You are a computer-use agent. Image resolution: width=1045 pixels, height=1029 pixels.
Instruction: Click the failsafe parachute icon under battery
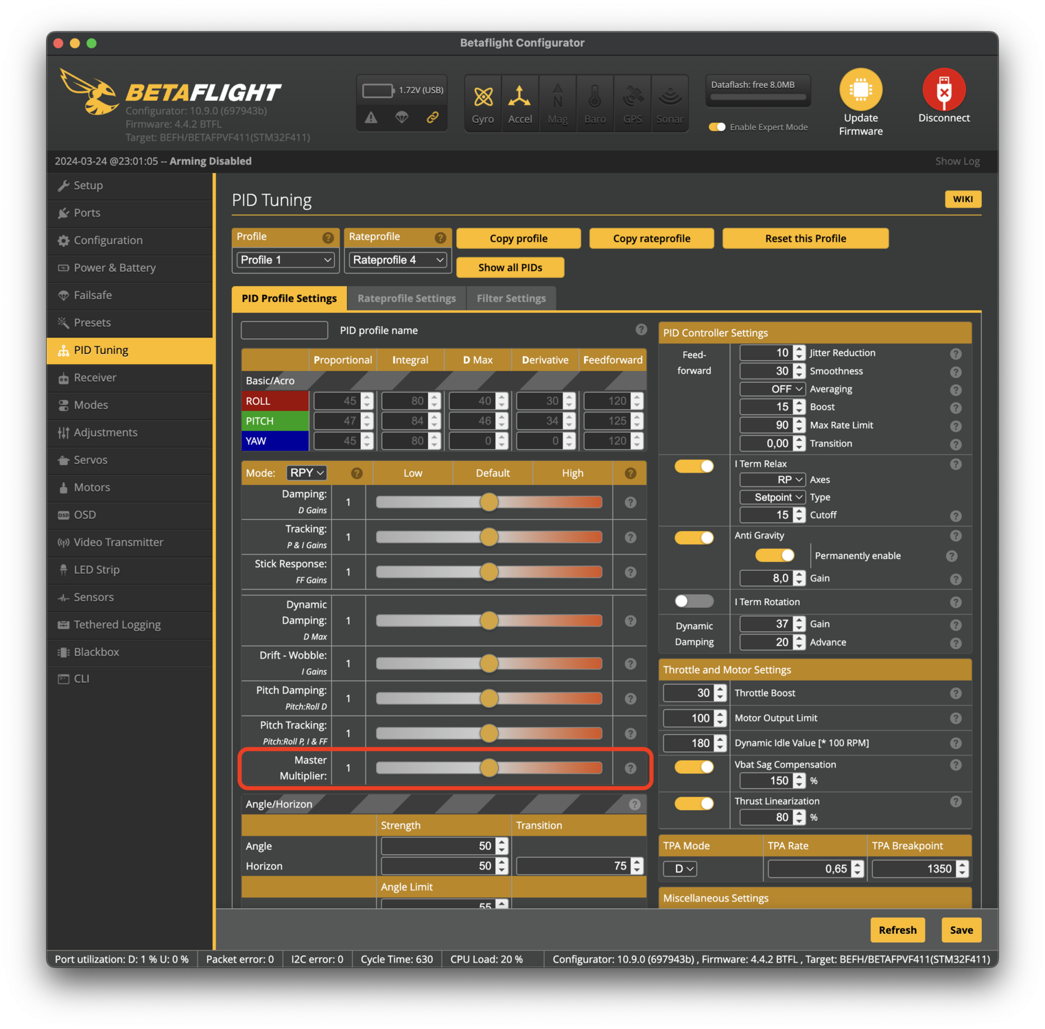402,117
